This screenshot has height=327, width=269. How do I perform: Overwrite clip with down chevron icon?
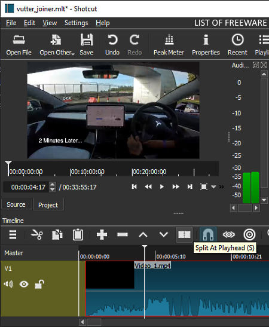(x=164, y=234)
